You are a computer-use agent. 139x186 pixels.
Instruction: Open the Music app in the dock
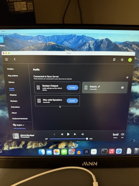pyautogui.click(x=111, y=151)
